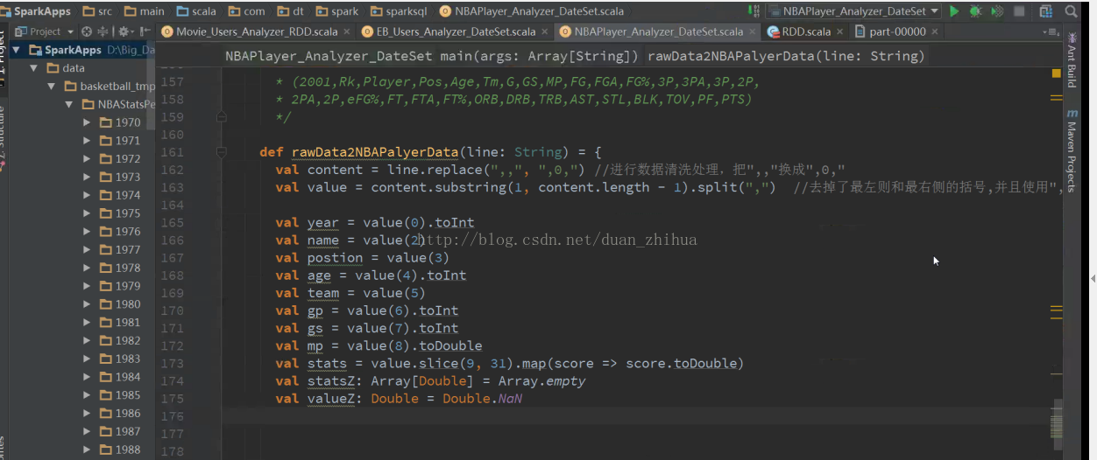Click the gray Stop button

click(x=1019, y=11)
